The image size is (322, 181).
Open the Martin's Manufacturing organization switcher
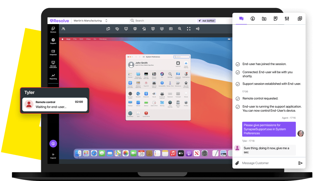point(90,21)
